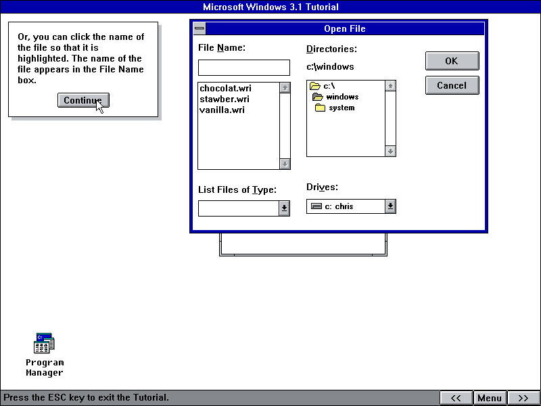This screenshot has width=541, height=406.
Task: Click directories list scroll down arrow
Action: [x=390, y=151]
